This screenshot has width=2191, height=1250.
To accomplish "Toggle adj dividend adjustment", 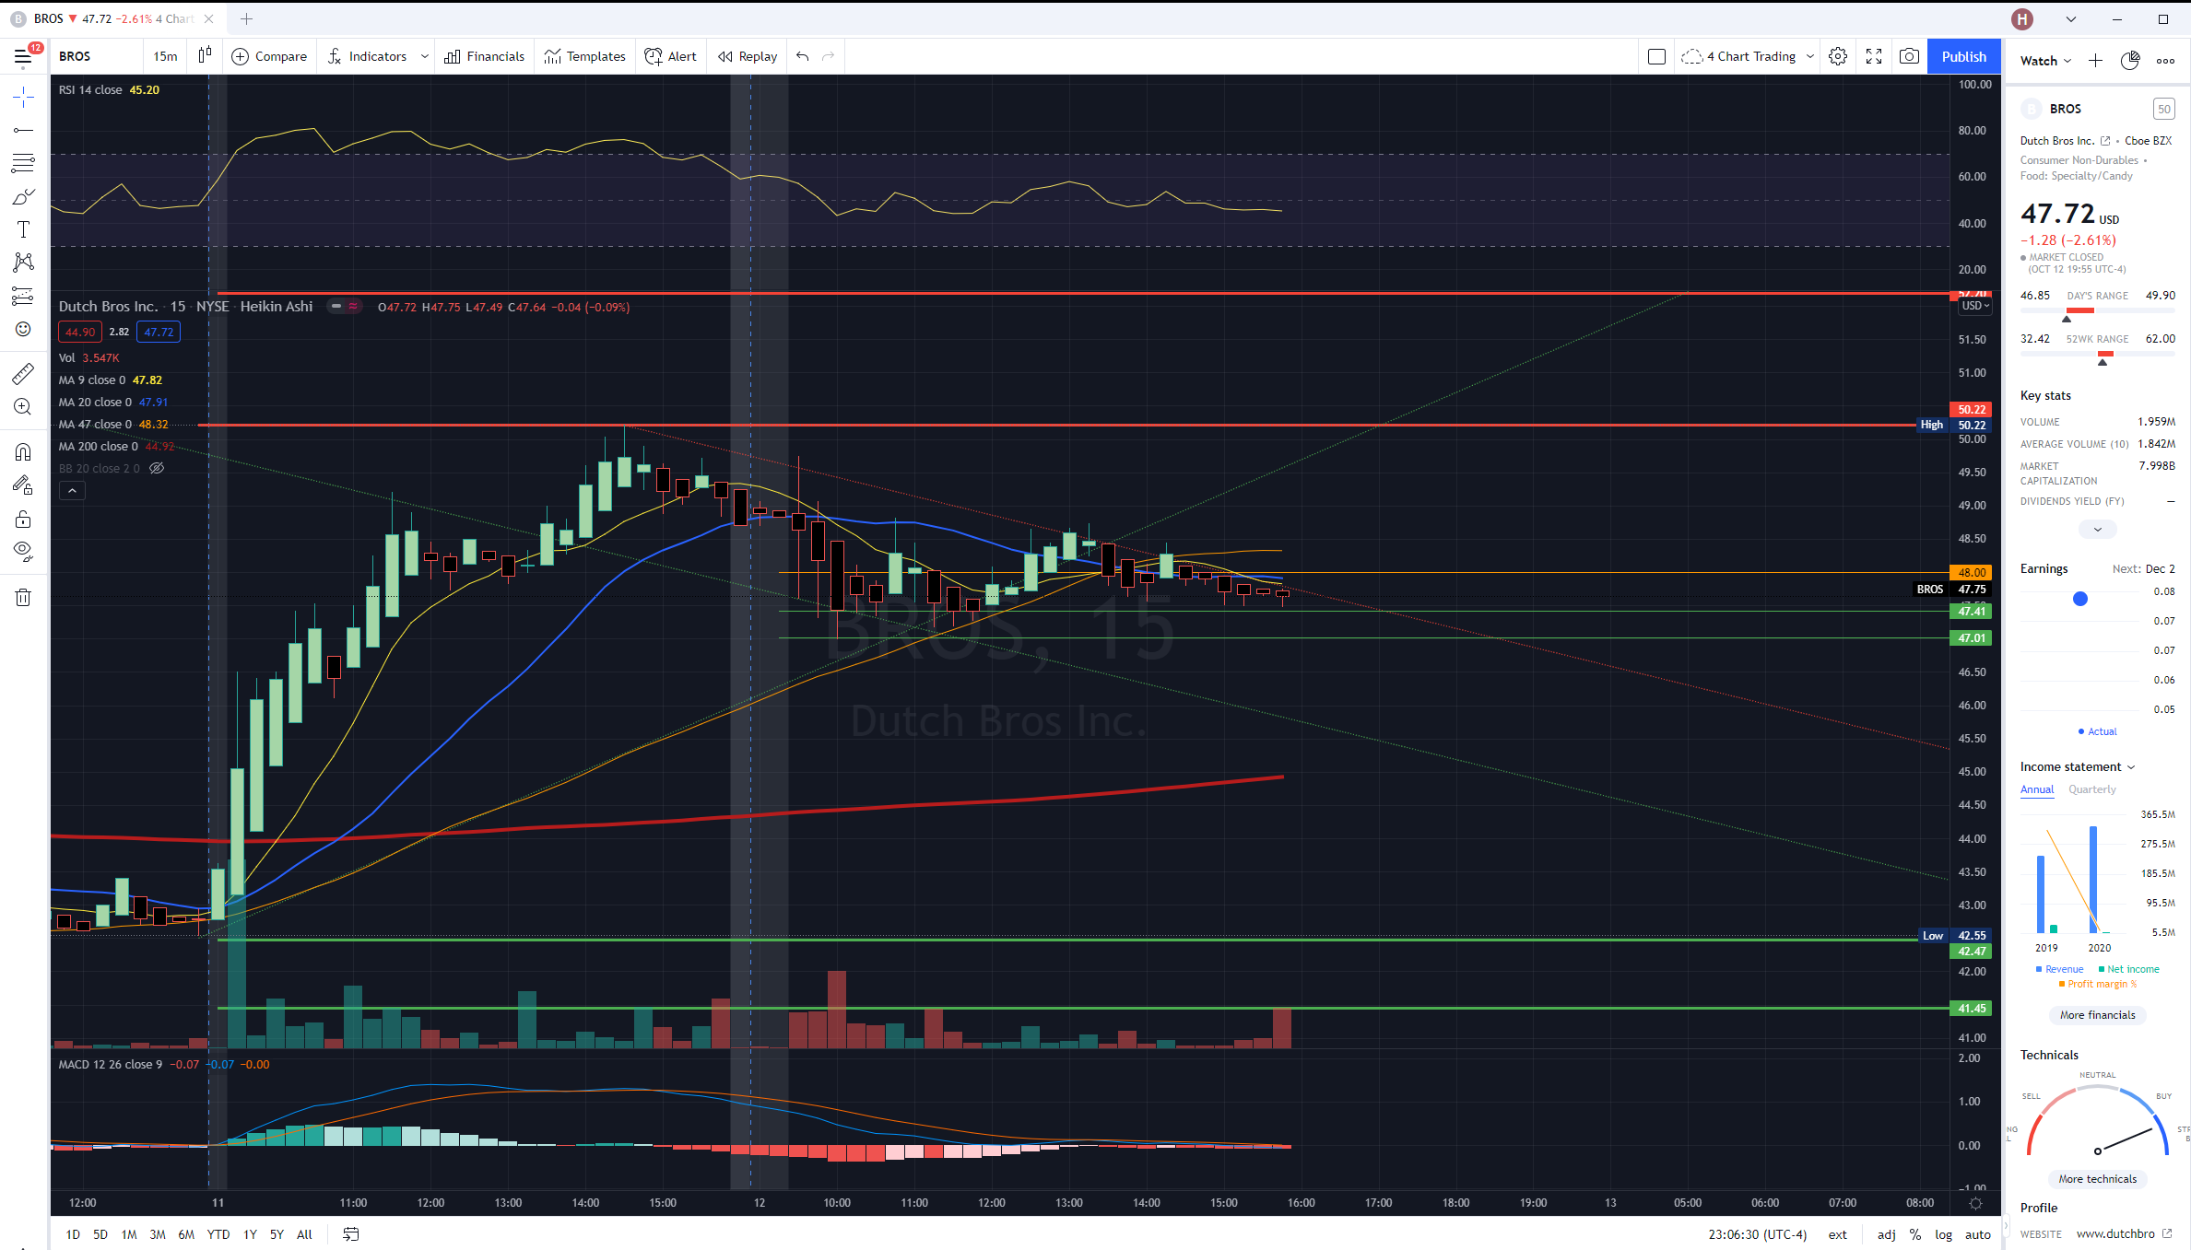I will [1887, 1234].
